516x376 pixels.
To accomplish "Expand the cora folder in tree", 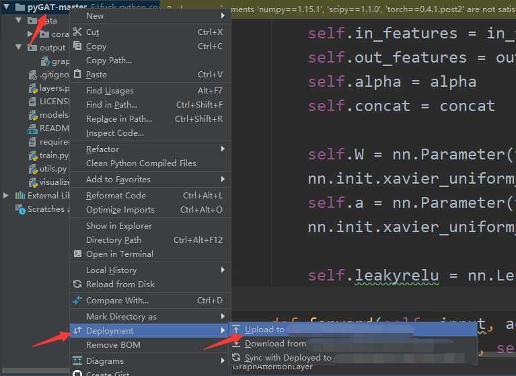I will click(x=30, y=34).
